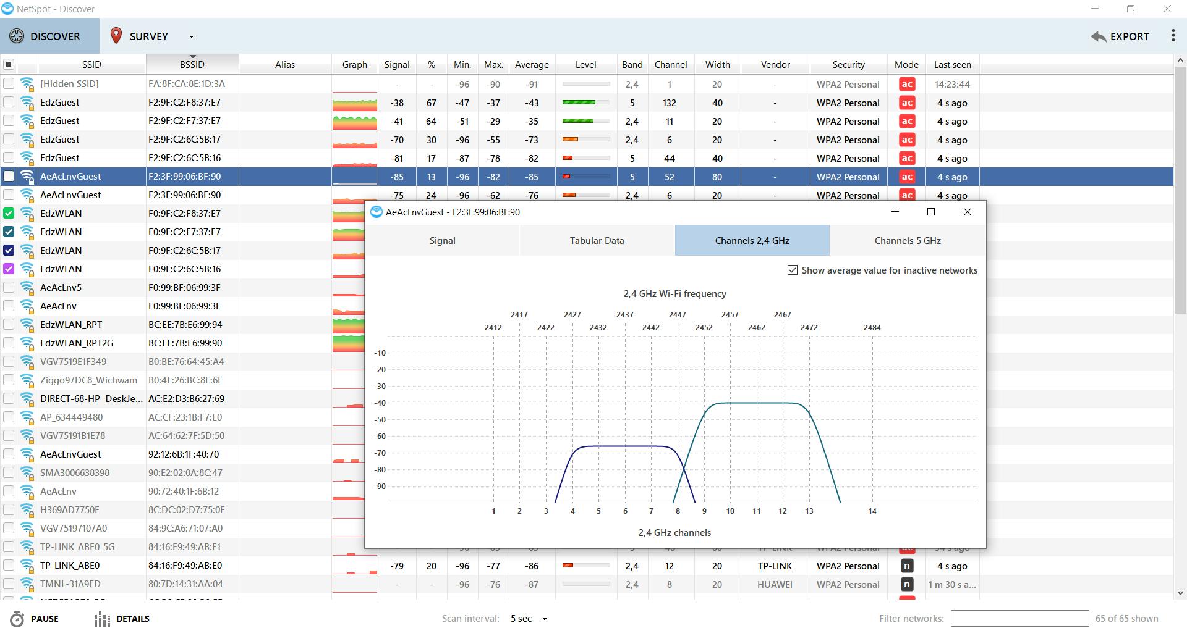Uncheck Show average value for inactive networks
Viewport: 1187px width, 636px height.
click(x=792, y=270)
